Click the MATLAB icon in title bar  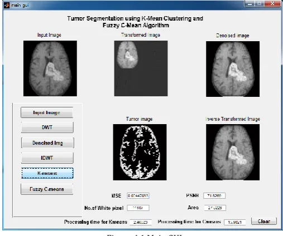pos(7,5)
